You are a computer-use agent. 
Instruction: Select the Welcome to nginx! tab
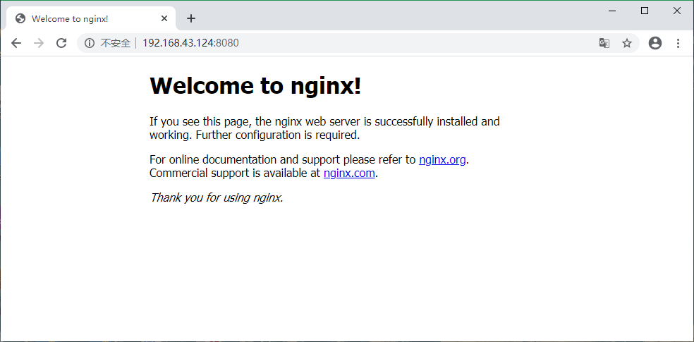coord(78,18)
